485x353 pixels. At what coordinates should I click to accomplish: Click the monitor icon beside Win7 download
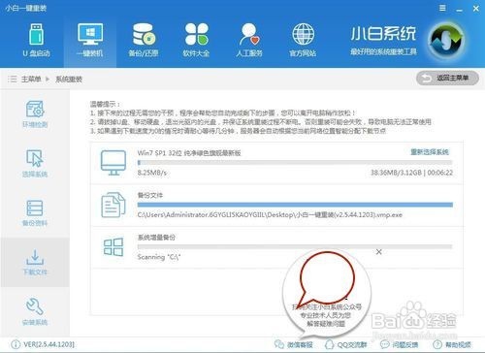tap(113, 163)
